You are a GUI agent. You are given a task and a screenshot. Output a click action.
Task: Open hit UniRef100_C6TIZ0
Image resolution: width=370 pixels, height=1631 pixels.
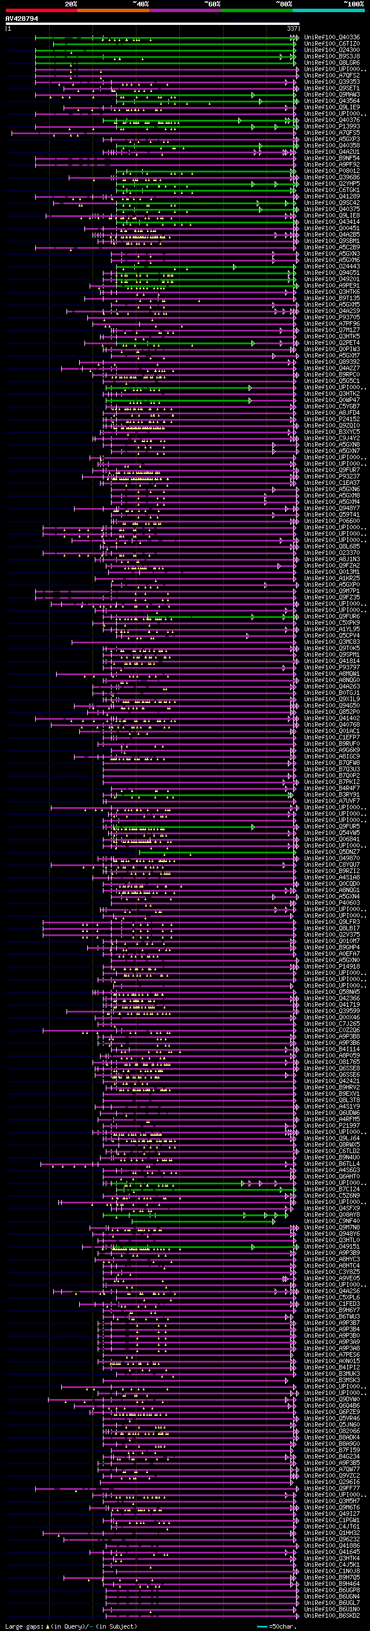(x=332, y=44)
